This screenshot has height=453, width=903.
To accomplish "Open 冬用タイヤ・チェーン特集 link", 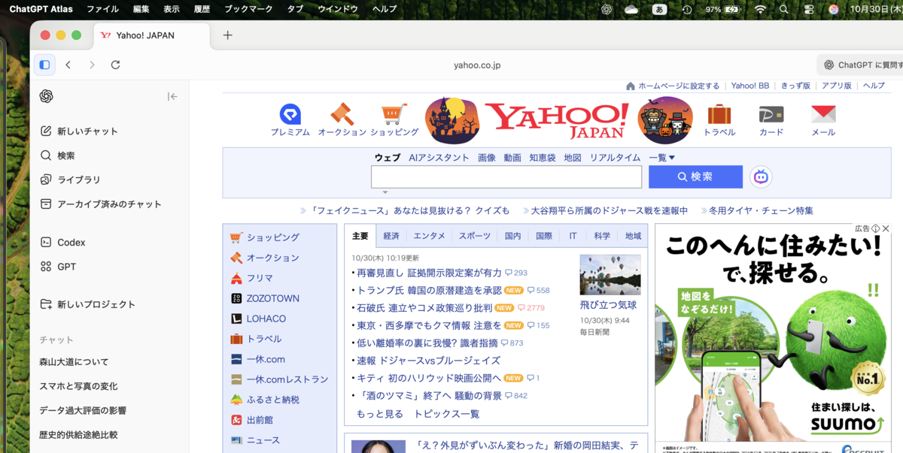I will [762, 210].
